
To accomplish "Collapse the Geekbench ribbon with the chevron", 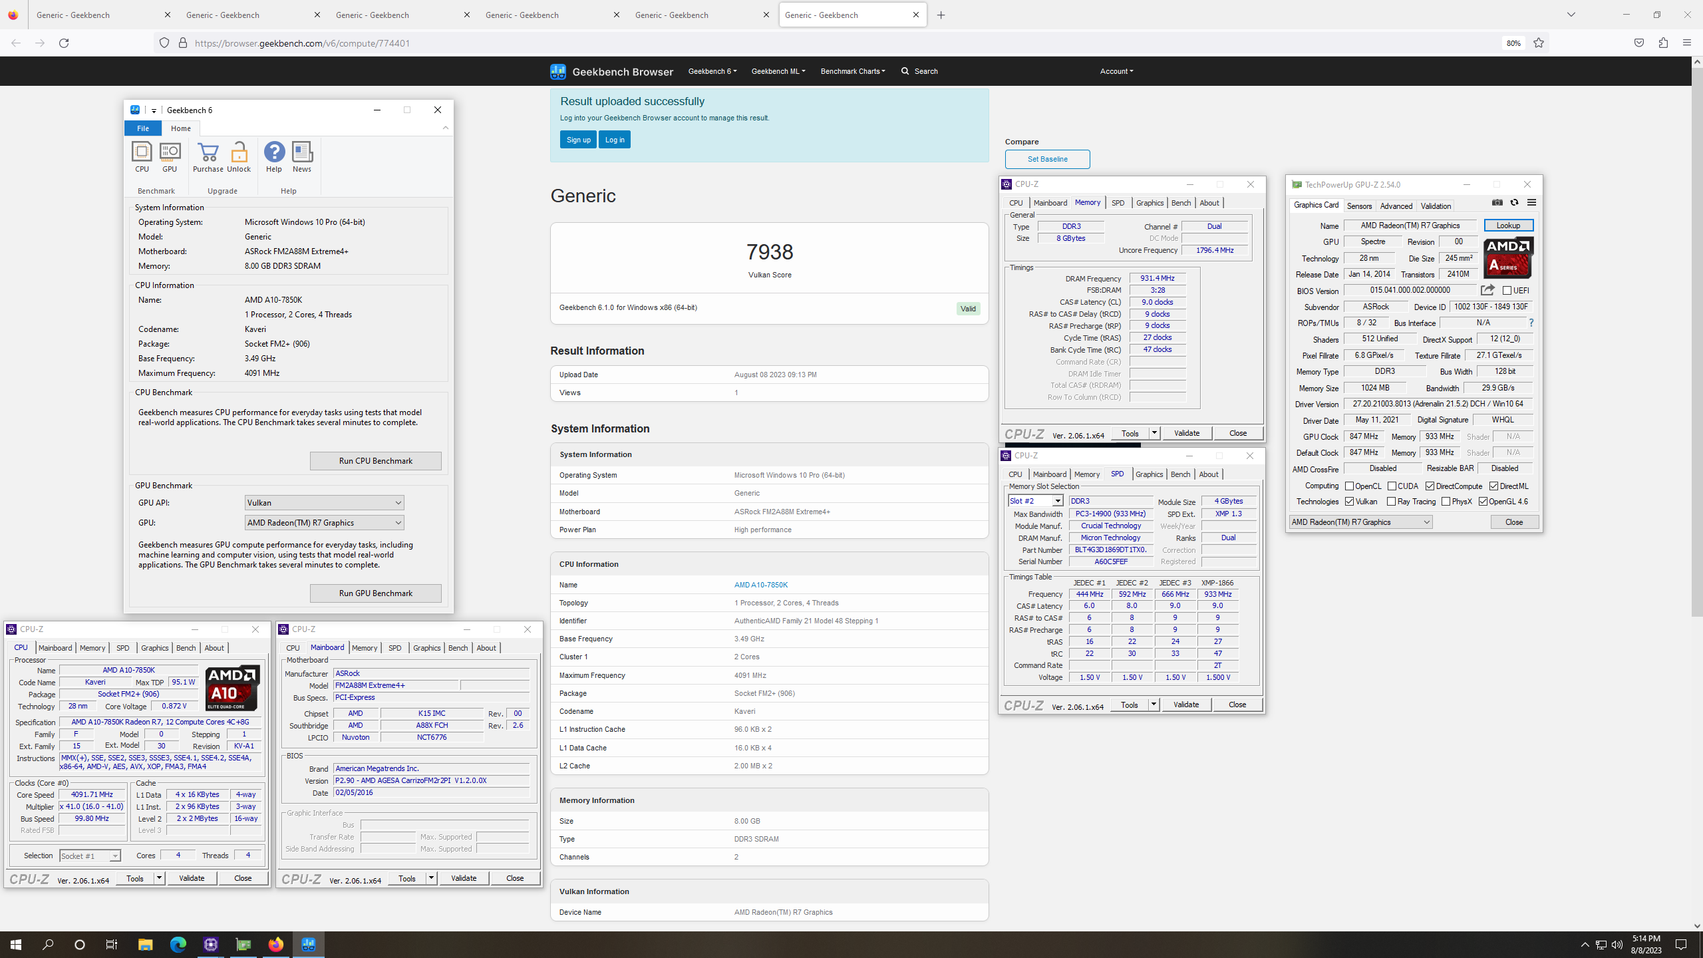I will (x=446, y=128).
